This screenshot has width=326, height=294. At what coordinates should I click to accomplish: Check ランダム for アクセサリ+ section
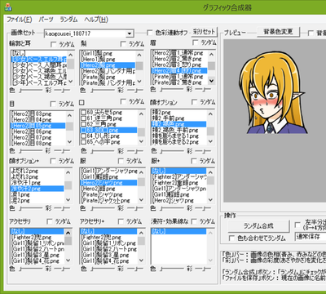[121, 221]
